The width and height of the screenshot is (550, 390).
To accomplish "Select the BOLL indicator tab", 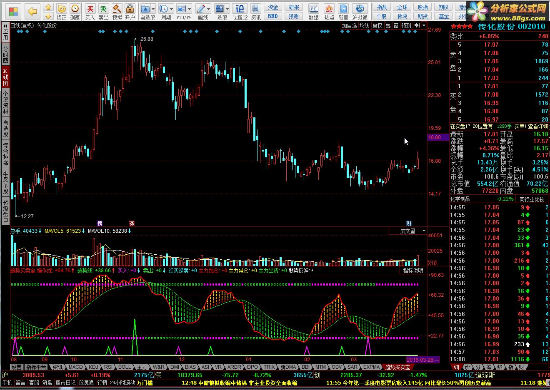I will pyautogui.click(x=125, y=367).
